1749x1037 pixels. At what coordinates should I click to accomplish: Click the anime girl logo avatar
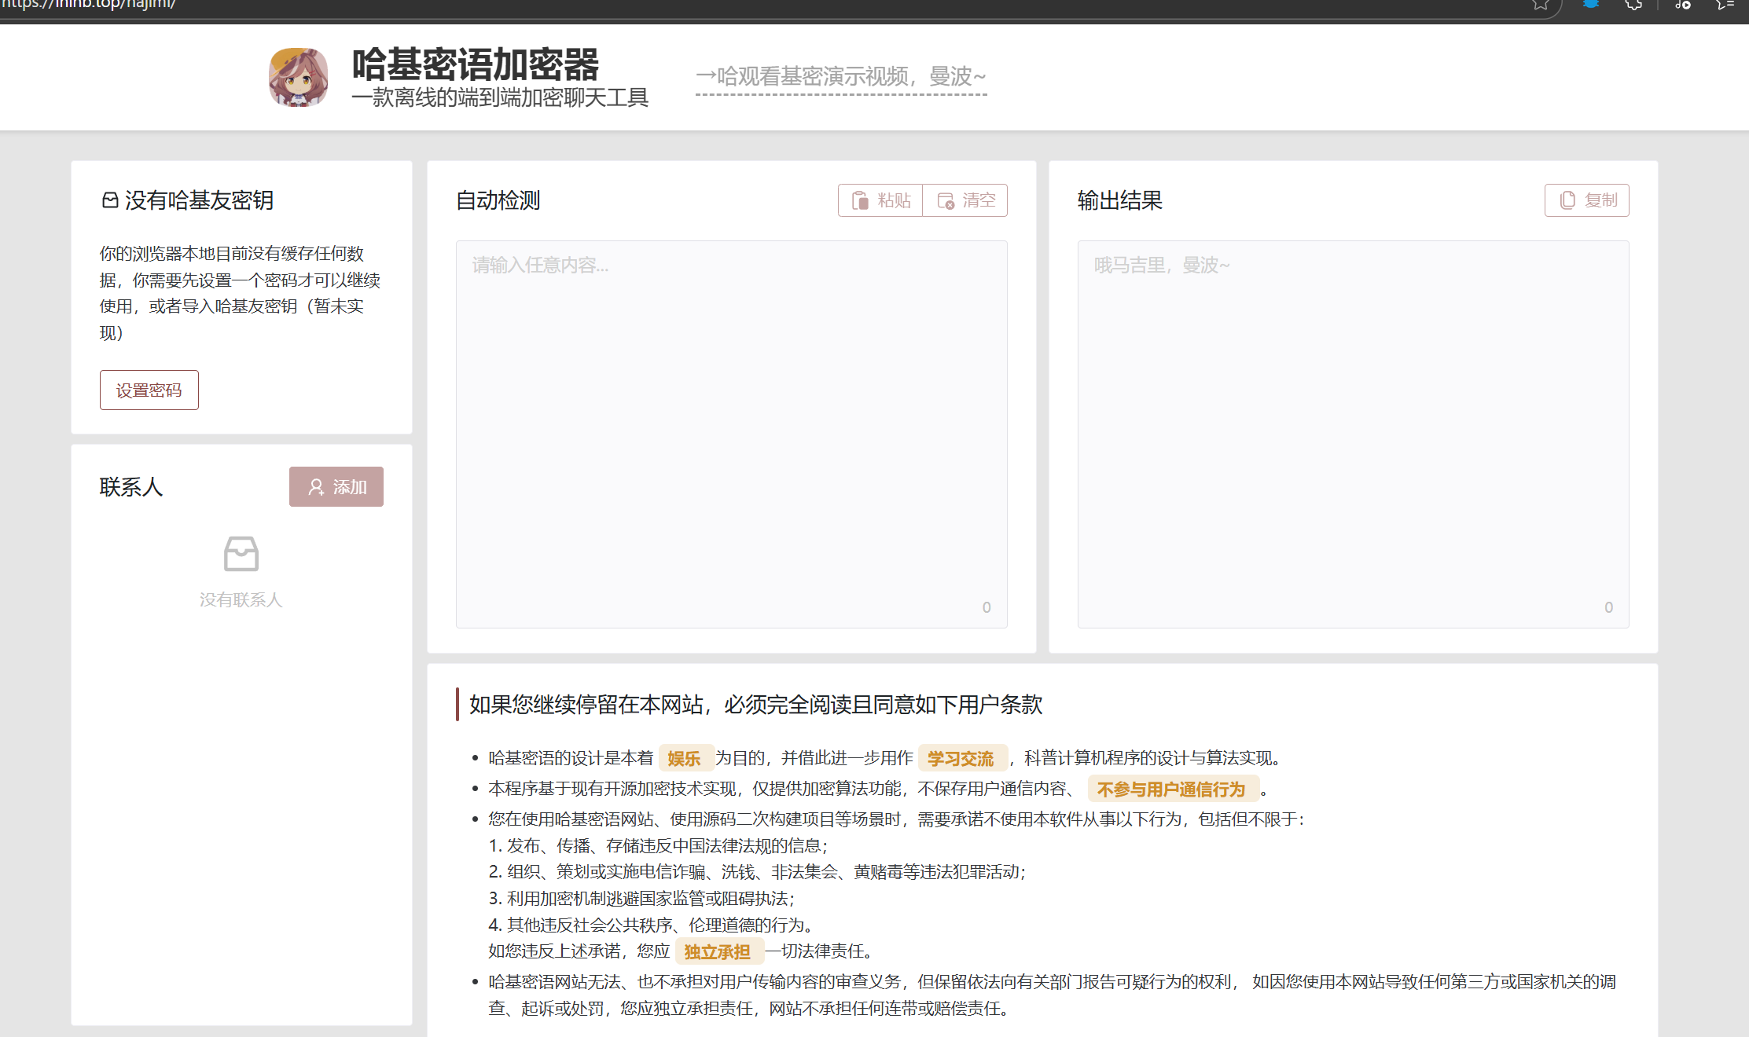pyautogui.click(x=298, y=77)
